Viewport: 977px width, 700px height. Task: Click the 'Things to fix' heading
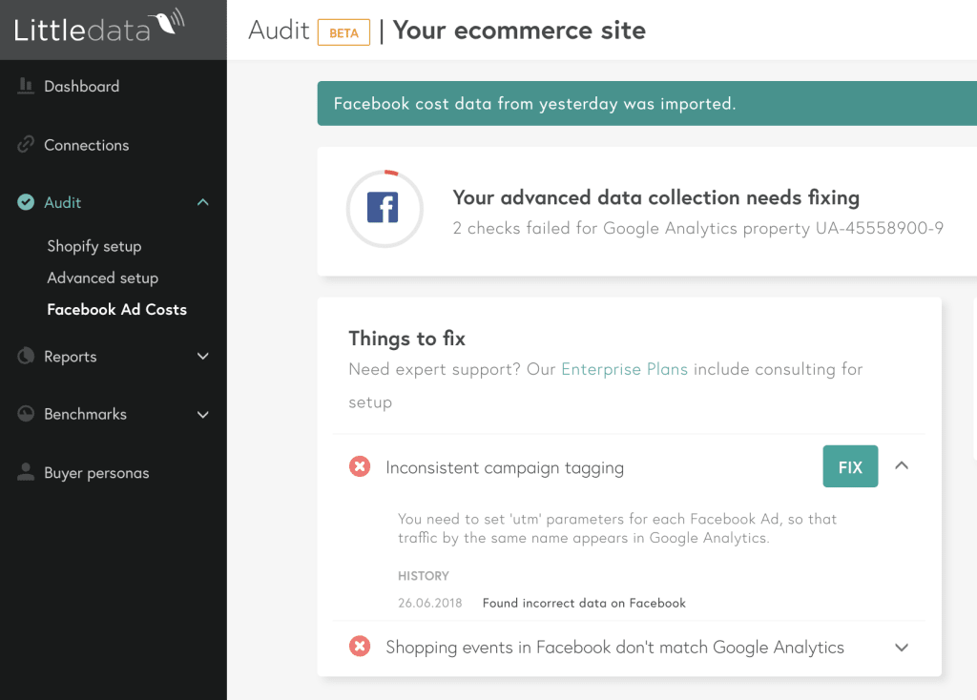[x=406, y=339]
